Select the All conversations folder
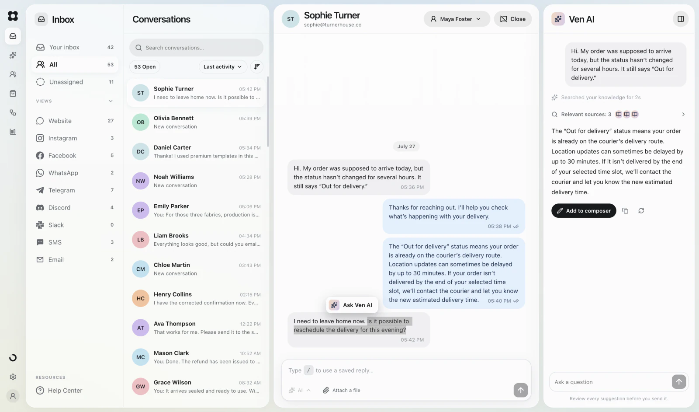The width and height of the screenshot is (699, 412). pos(75,65)
